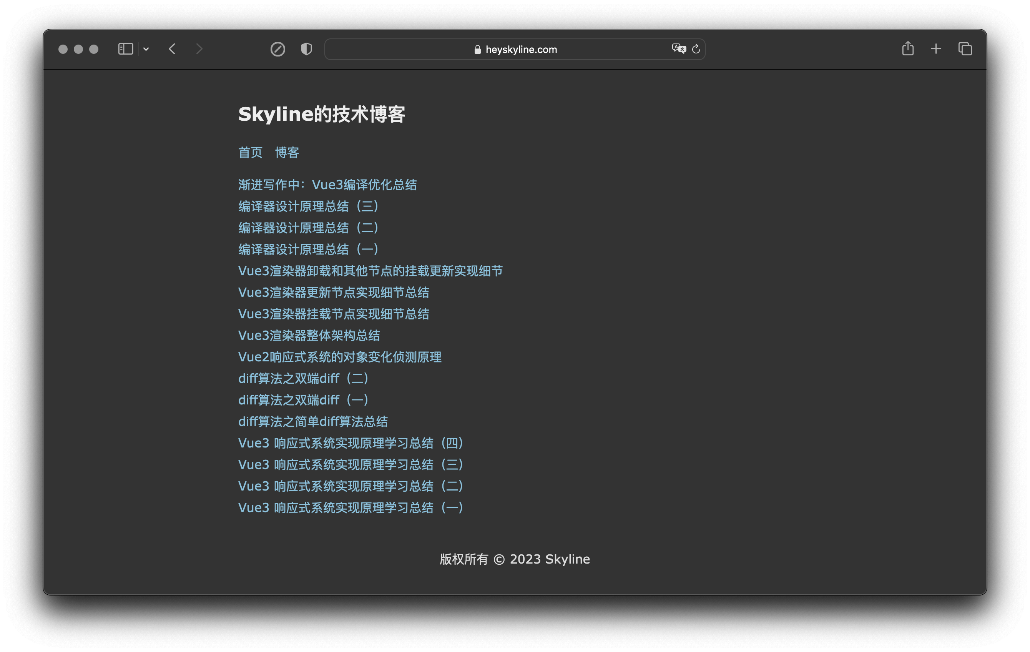Viewport: 1030px width, 652px height.
Task: Click the Skyline的技术博客 heading
Action: [x=322, y=114]
